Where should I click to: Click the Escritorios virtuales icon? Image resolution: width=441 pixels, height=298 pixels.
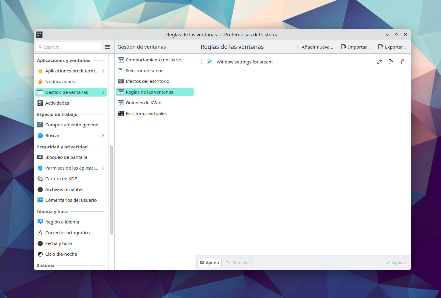(121, 114)
